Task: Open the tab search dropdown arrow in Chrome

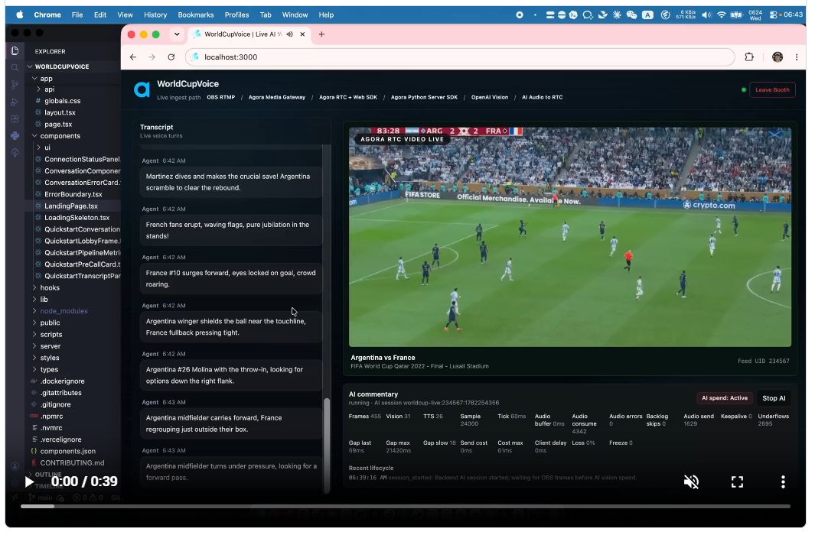Action: coord(177,34)
